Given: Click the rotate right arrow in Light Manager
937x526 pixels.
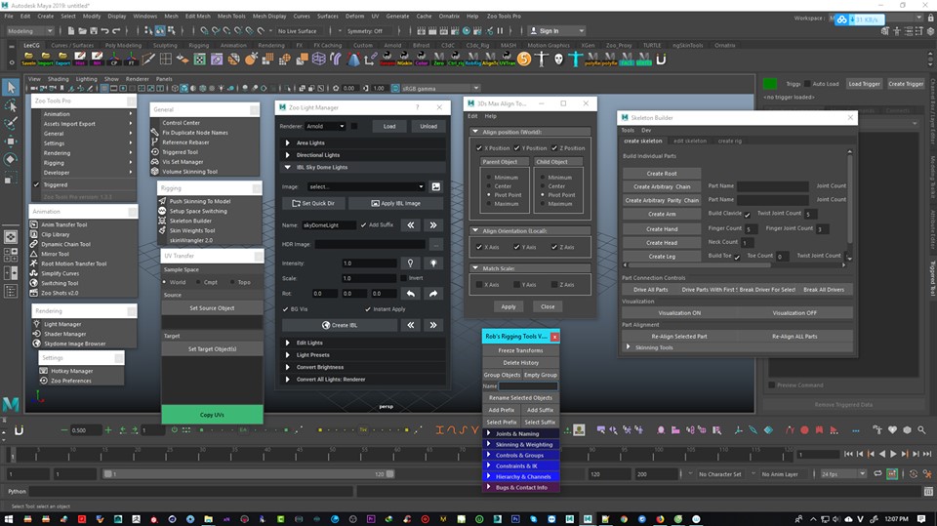Looking at the screenshot, I should click(x=433, y=294).
